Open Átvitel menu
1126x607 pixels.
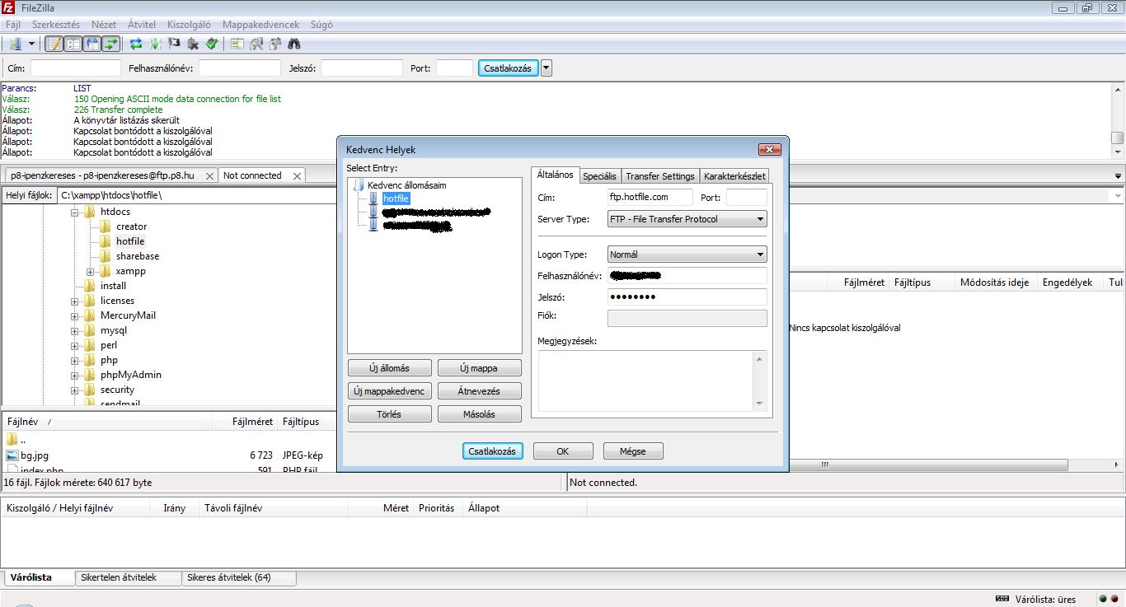(142, 25)
